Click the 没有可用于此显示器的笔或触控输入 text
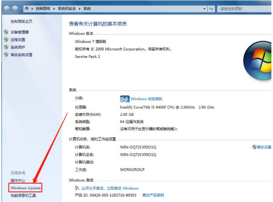The width and height of the screenshot is (273, 202). click(149, 129)
